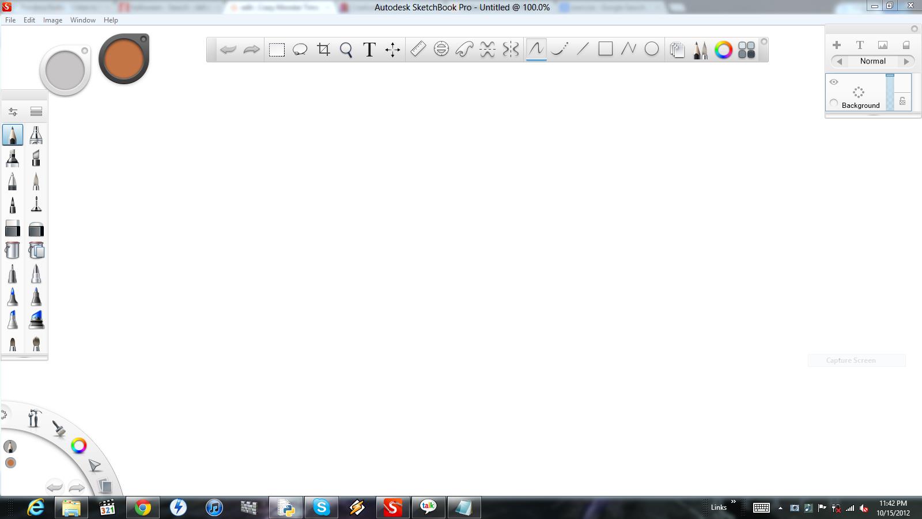922x519 pixels.
Task: Activate the Zoom magnifier tool
Action: [x=346, y=50]
